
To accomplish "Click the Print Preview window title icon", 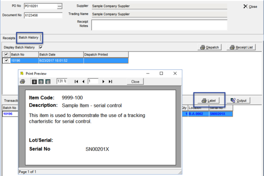I will pos(22,73).
